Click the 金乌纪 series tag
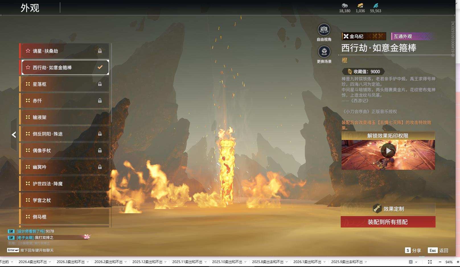Screen dimensions: 460x267 click(364, 36)
